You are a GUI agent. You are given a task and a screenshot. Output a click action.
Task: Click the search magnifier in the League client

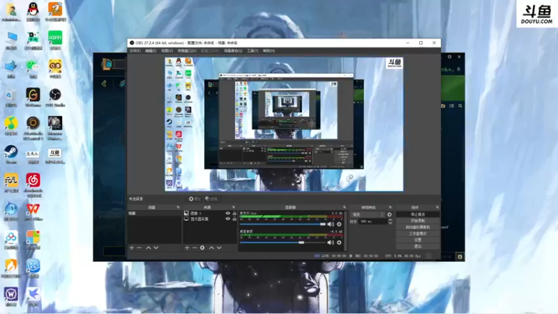pyautogui.click(x=460, y=106)
